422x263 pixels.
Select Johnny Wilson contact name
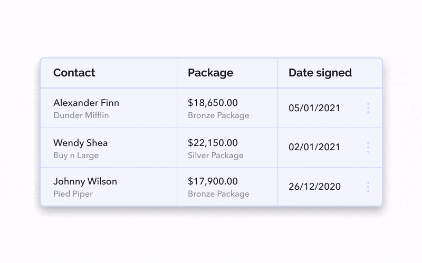(85, 181)
